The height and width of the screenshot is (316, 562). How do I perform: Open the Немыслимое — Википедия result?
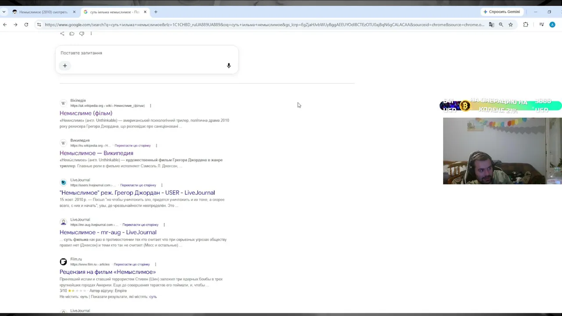(97, 153)
